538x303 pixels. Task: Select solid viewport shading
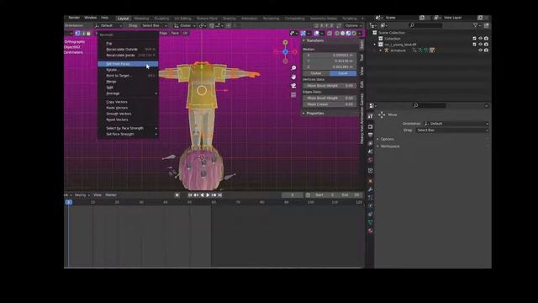[x=342, y=34]
